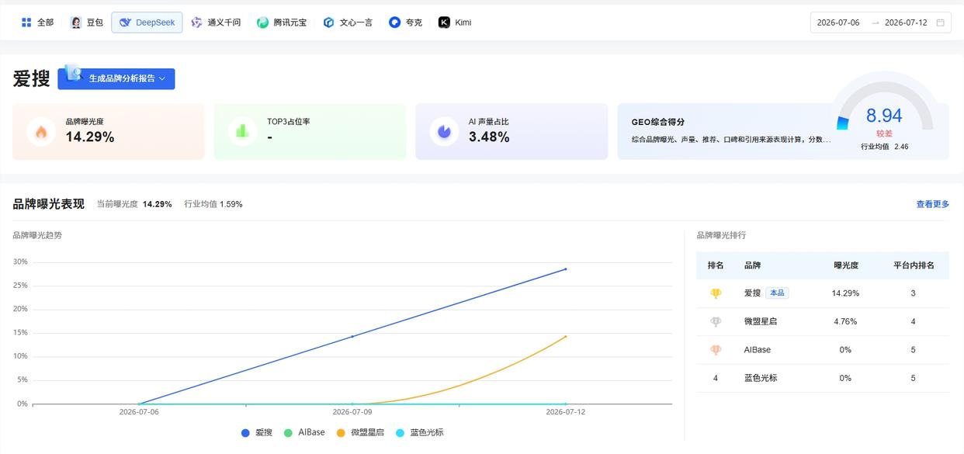Click the calendar icon in date range

[x=941, y=23]
